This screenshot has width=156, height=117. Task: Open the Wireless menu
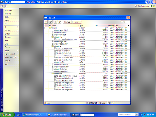tap(8, 14)
